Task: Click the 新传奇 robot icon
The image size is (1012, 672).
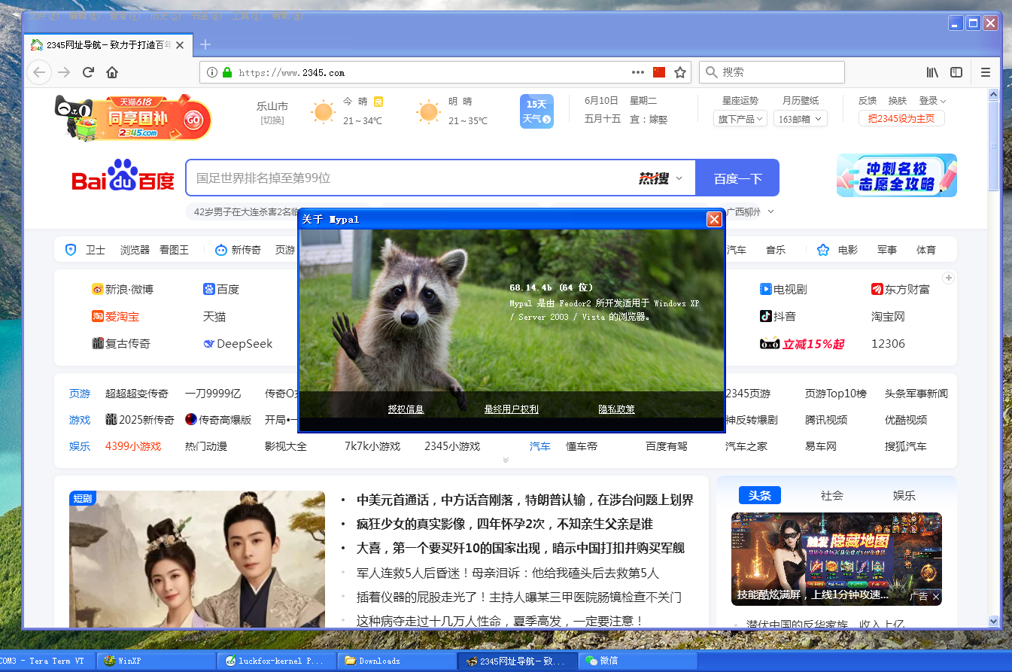Action: (x=221, y=250)
